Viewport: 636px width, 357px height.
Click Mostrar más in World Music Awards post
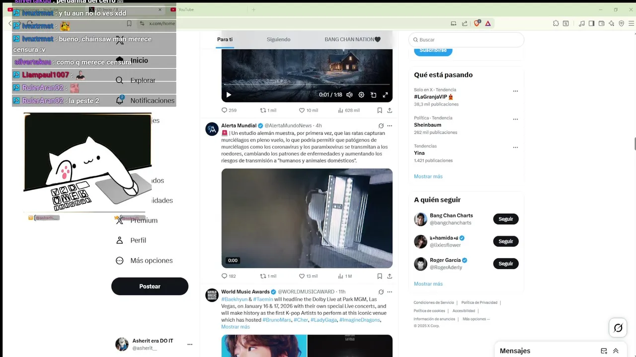point(236,327)
